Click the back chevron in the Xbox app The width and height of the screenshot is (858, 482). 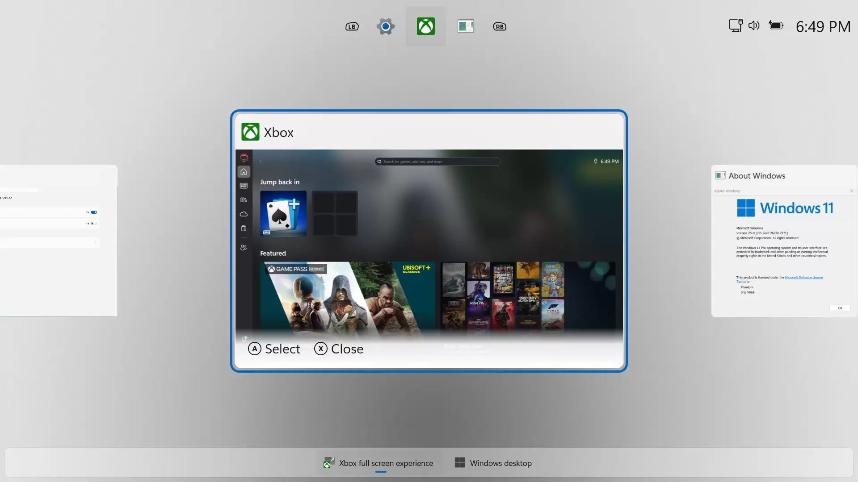tap(260, 162)
